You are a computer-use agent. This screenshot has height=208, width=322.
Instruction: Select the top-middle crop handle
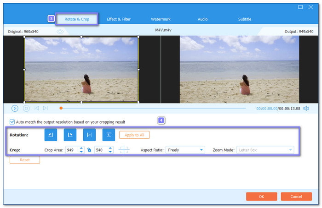[x=81, y=37]
